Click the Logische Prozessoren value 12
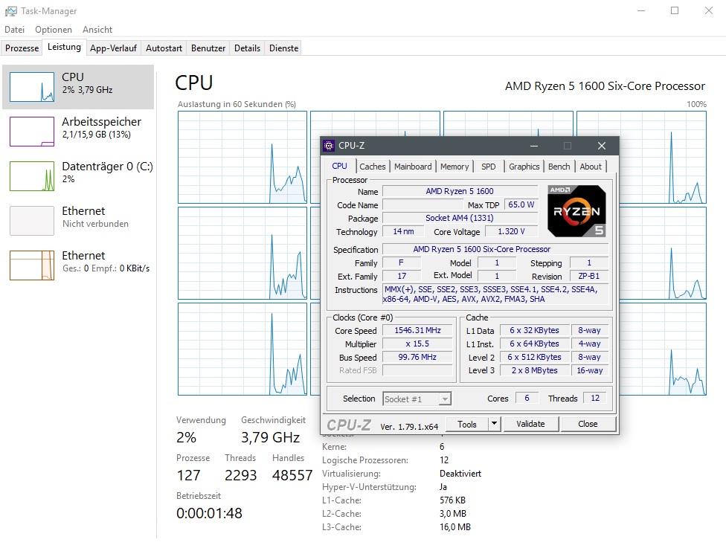This screenshot has width=726, height=548. pos(444,460)
